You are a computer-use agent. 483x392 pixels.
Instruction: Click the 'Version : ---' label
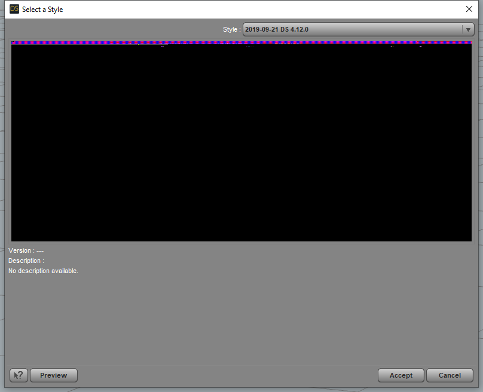26,250
